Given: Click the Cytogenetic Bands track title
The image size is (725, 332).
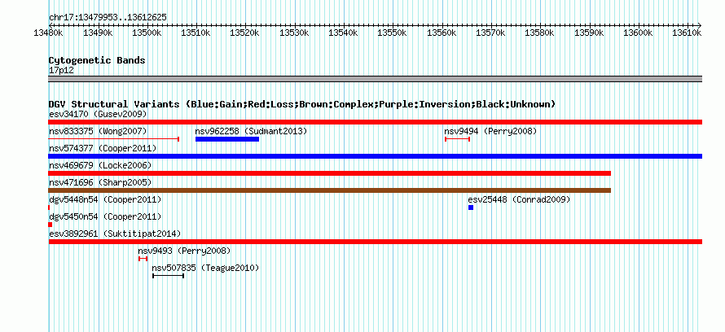Looking at the screenshot, I should [x=97, y=60].
